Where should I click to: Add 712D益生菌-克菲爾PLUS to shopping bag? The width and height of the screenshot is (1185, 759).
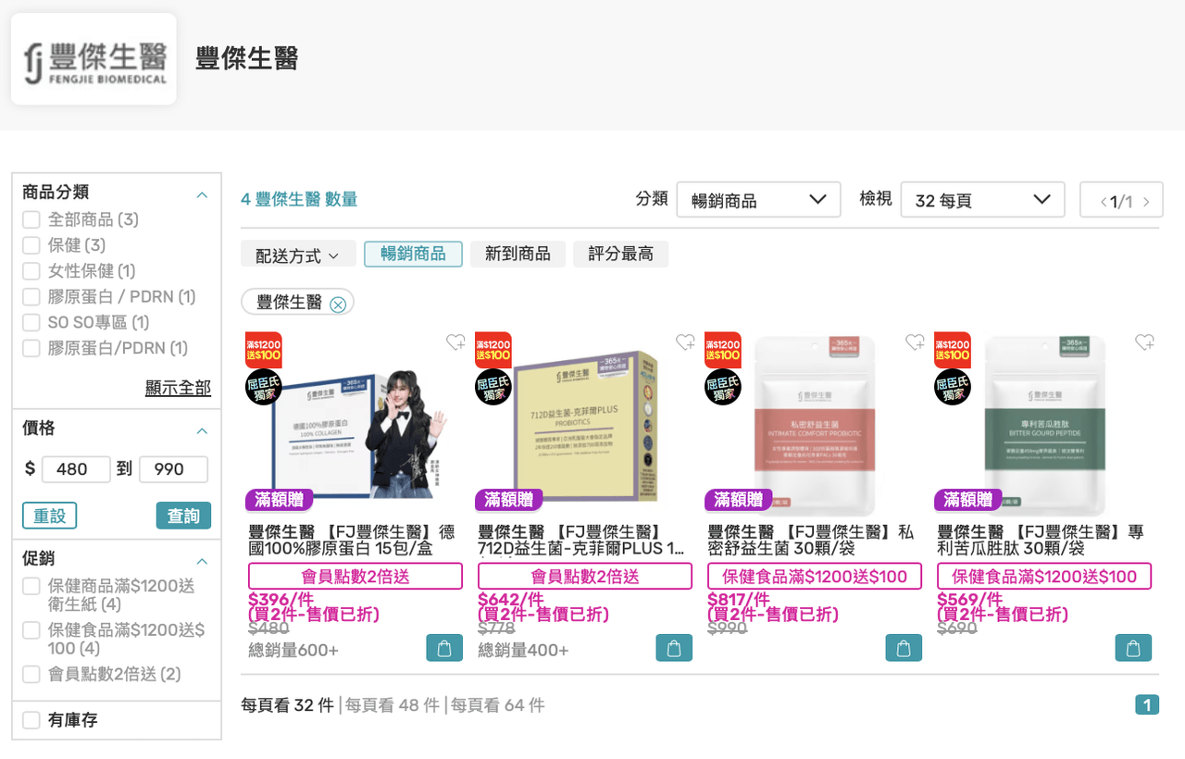[674, 648]
